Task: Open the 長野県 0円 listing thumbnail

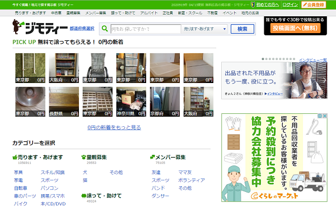Action: pyautogui.click(x=64, y=102)
